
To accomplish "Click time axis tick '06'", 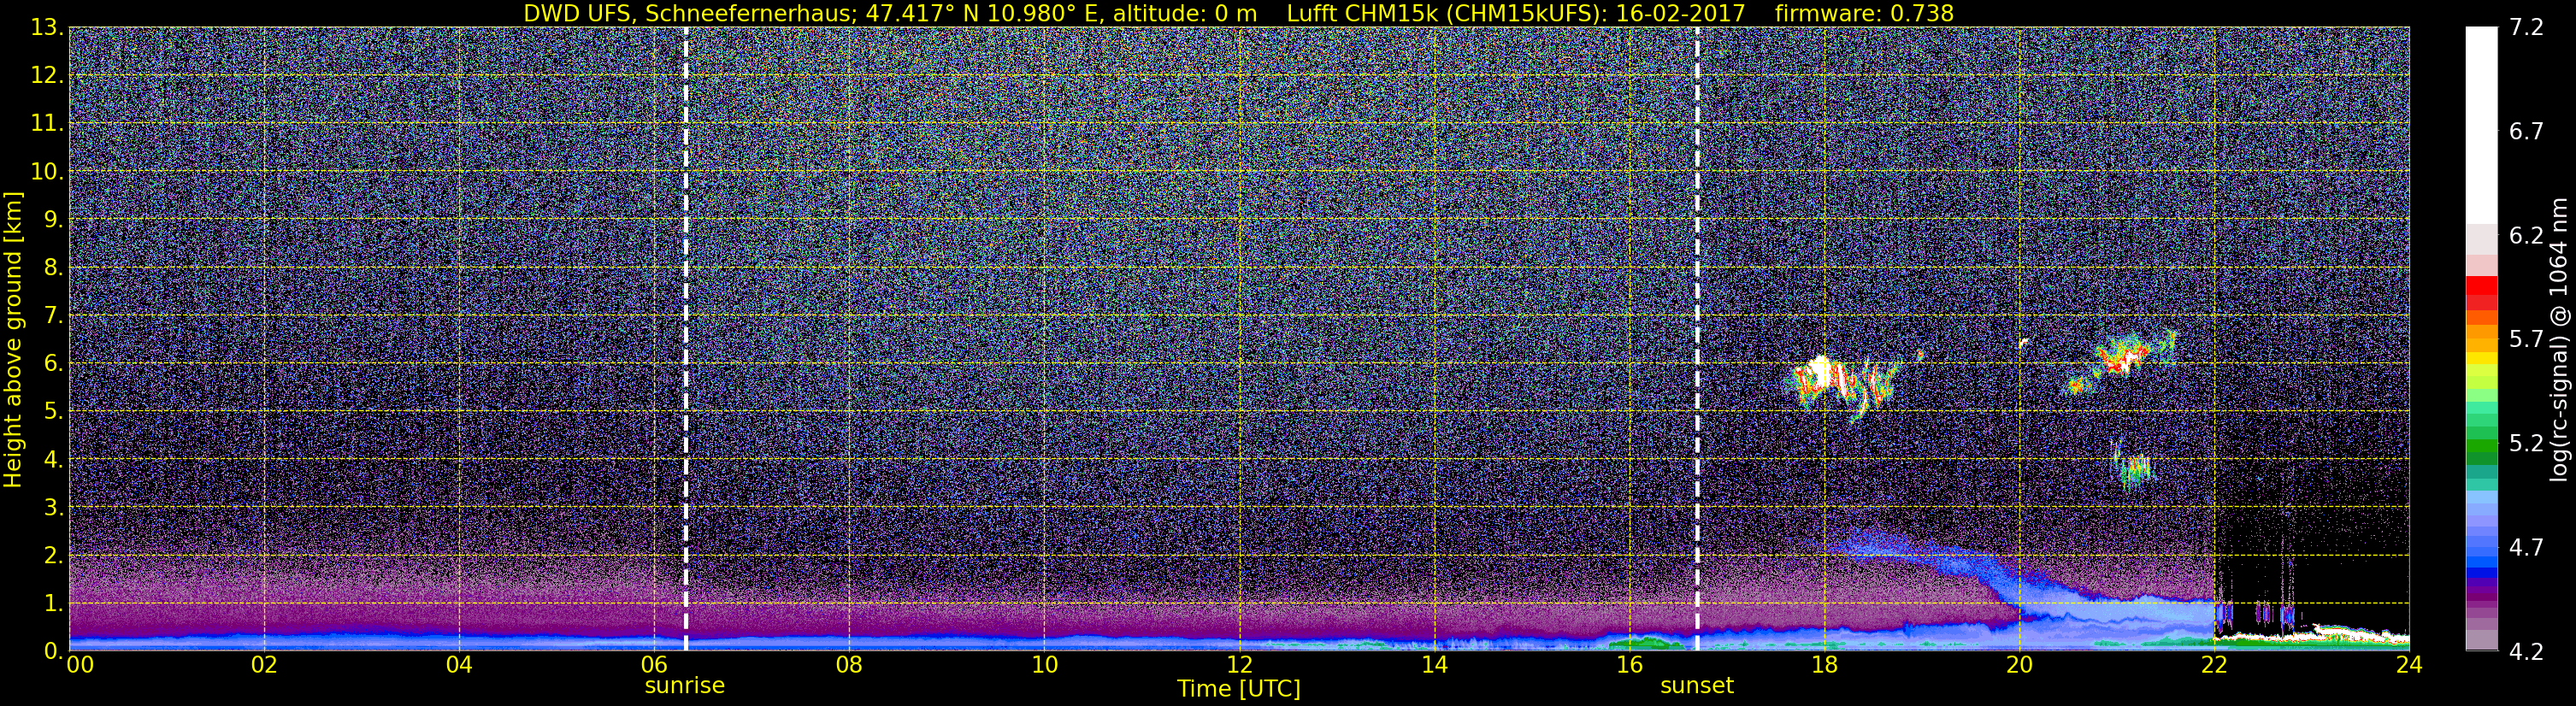I will click(654, 666).
